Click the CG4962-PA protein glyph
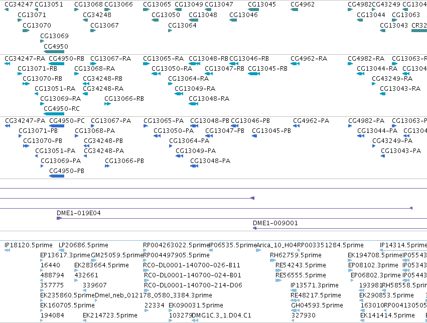427x323 pixels. (x=296, y=126)
